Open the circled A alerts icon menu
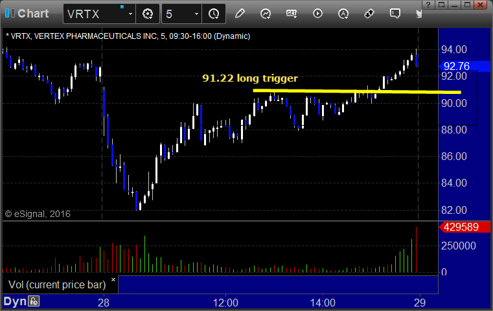The width and height of the screenshot is (493, 311). (343, 14)
